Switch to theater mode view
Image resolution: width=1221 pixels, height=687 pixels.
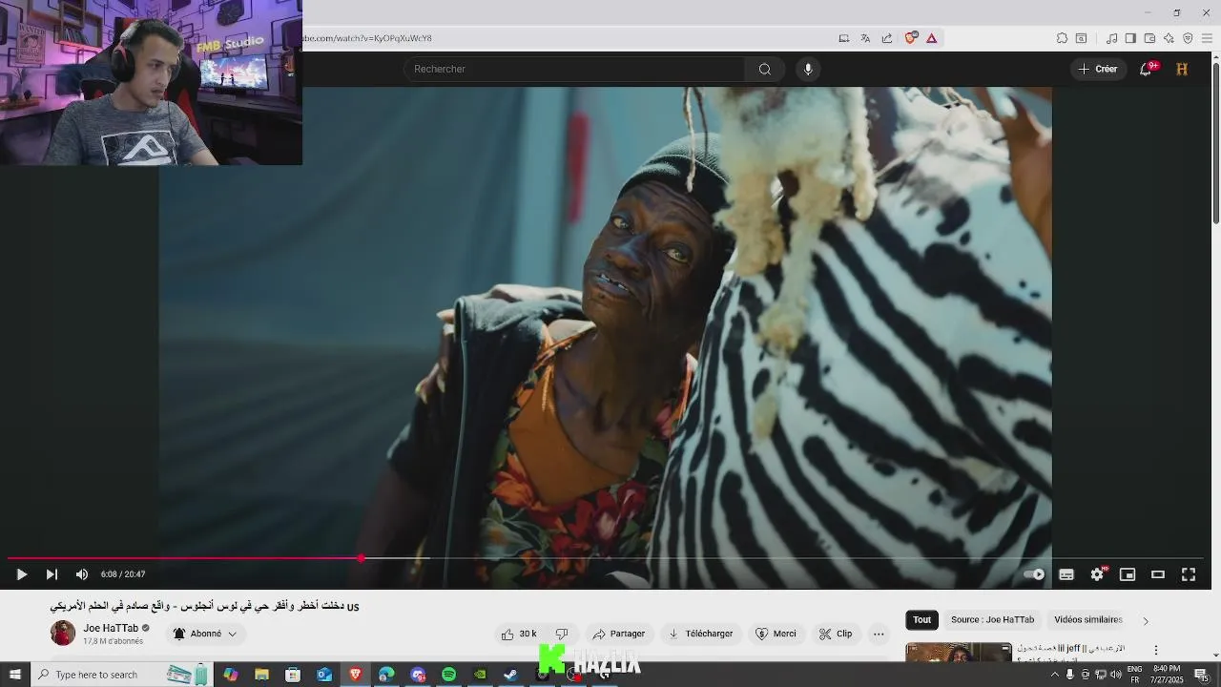pyautogui.click(x=1158, y=574)
